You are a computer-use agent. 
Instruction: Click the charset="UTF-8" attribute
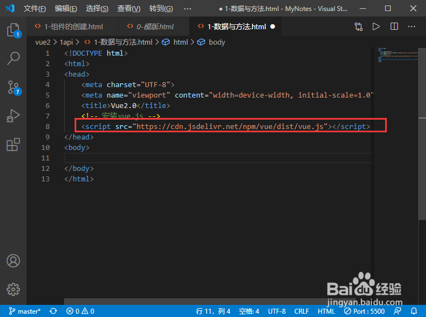[x=138, y=84]
